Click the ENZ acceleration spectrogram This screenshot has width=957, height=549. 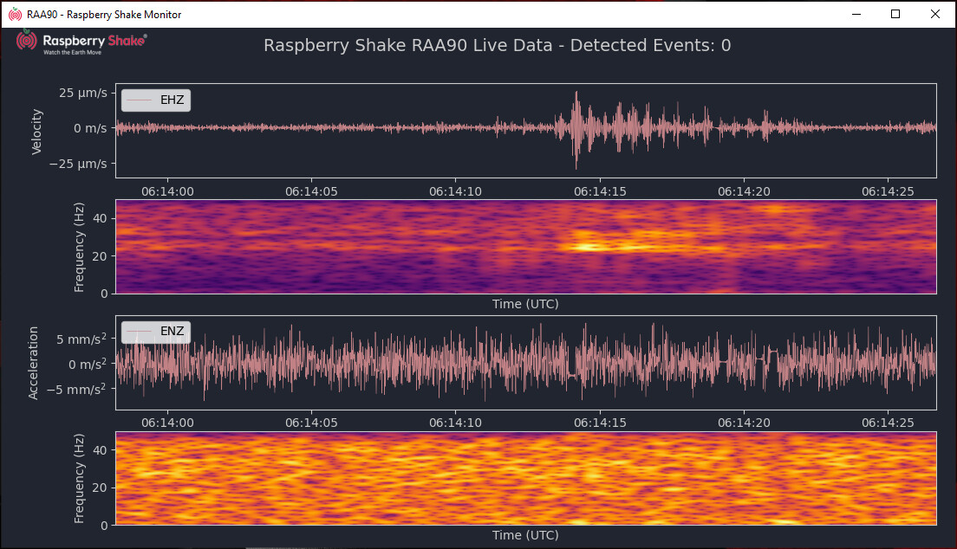(525, 478)
